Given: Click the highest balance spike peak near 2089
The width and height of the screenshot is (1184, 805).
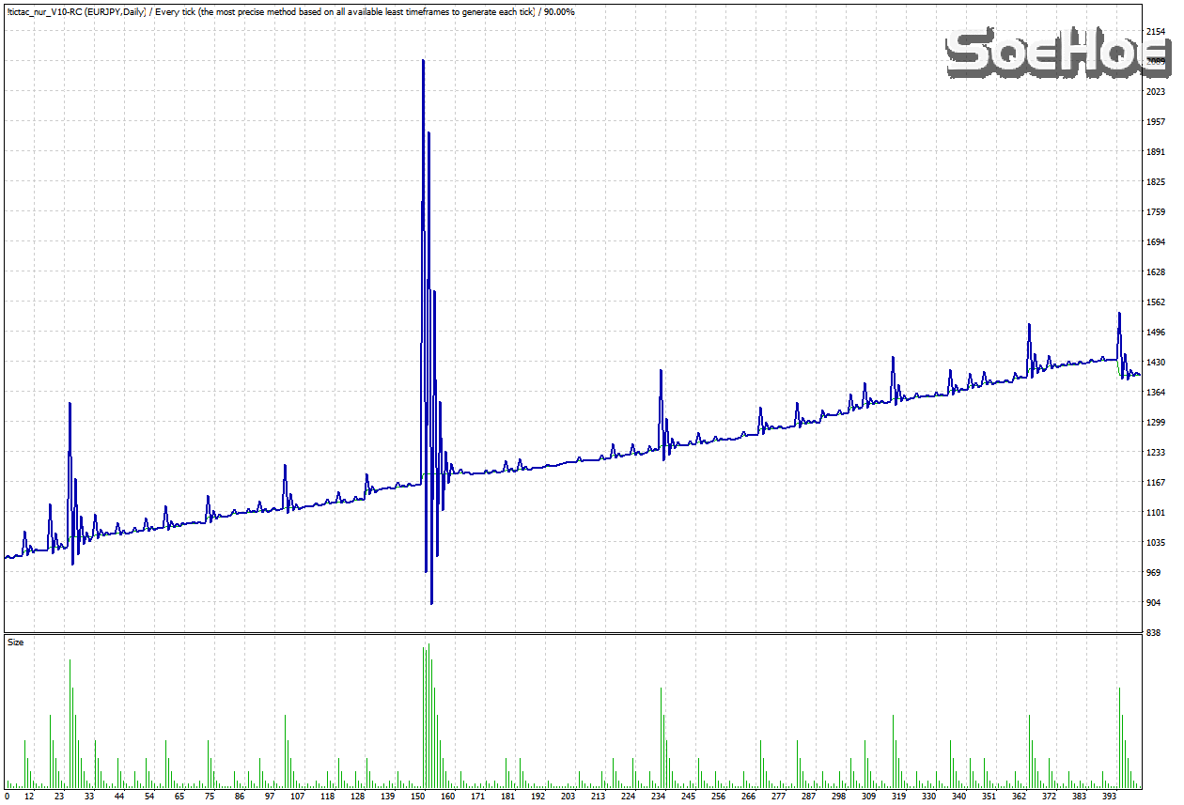Looking at the screenshot, I should coord(423,62).
